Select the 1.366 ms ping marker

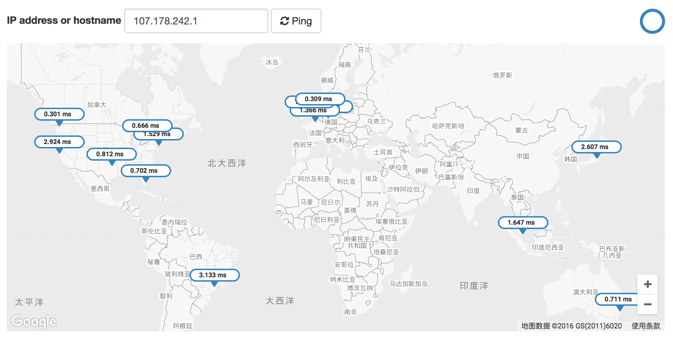pos(315,111)
